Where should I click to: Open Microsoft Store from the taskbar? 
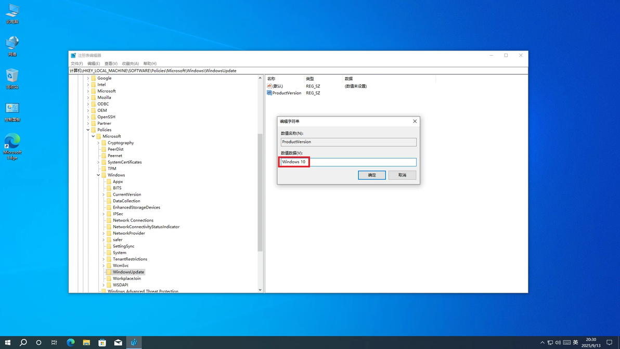tap(102, 342)
